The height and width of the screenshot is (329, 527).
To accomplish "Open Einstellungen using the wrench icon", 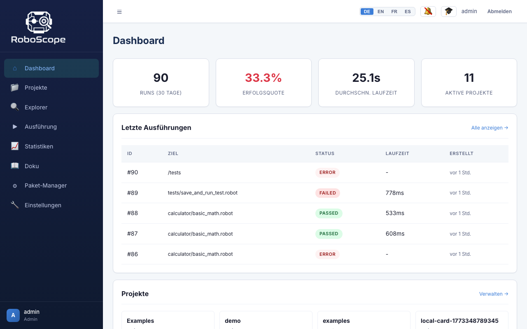I will tap(14, 205).
